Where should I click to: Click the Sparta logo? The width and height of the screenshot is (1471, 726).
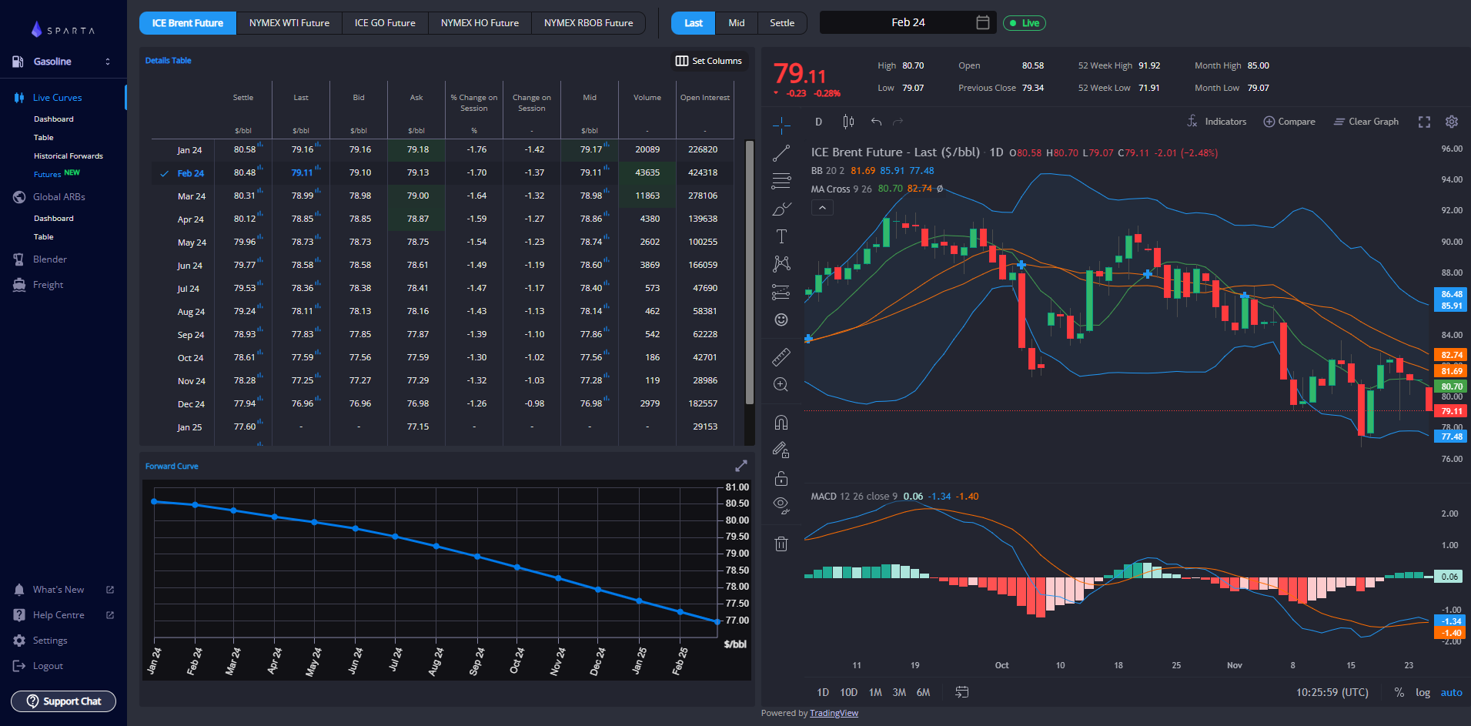[x=63, y=30]
